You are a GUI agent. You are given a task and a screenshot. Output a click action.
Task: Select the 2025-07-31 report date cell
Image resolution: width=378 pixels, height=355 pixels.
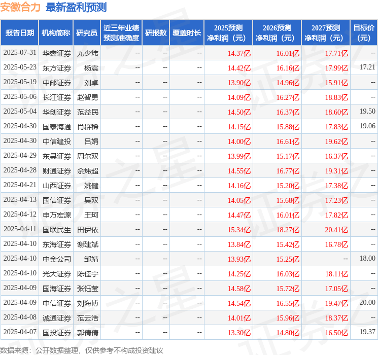pos(20,53)
